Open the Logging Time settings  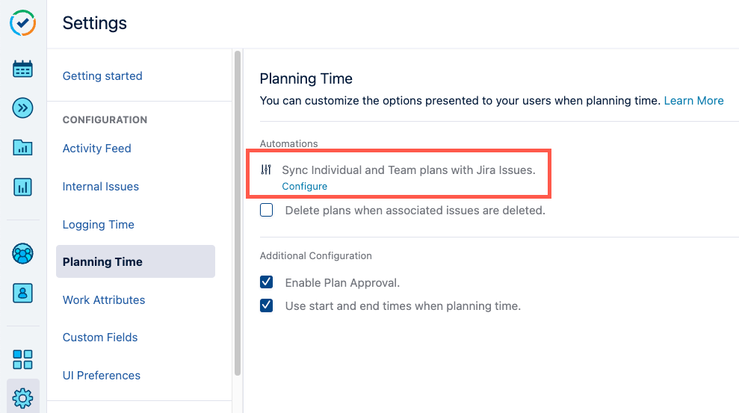[x=99, y=225]
